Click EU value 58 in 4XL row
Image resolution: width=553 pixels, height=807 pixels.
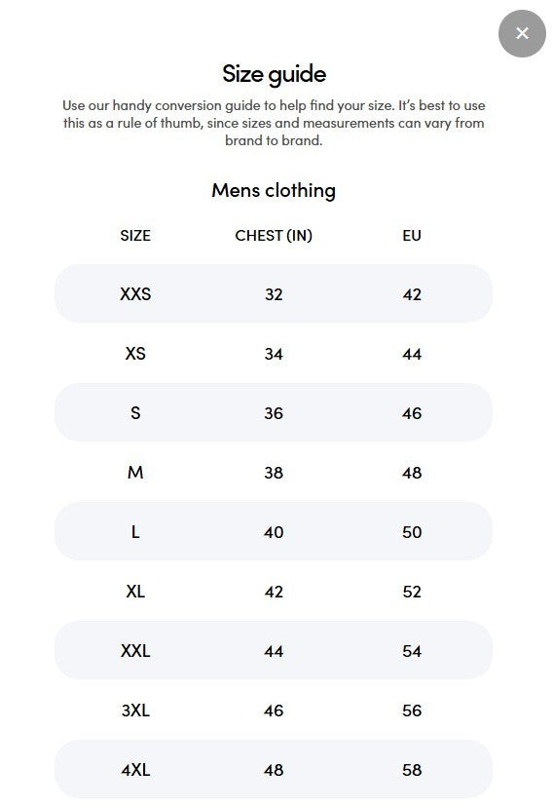pos(412,770)
